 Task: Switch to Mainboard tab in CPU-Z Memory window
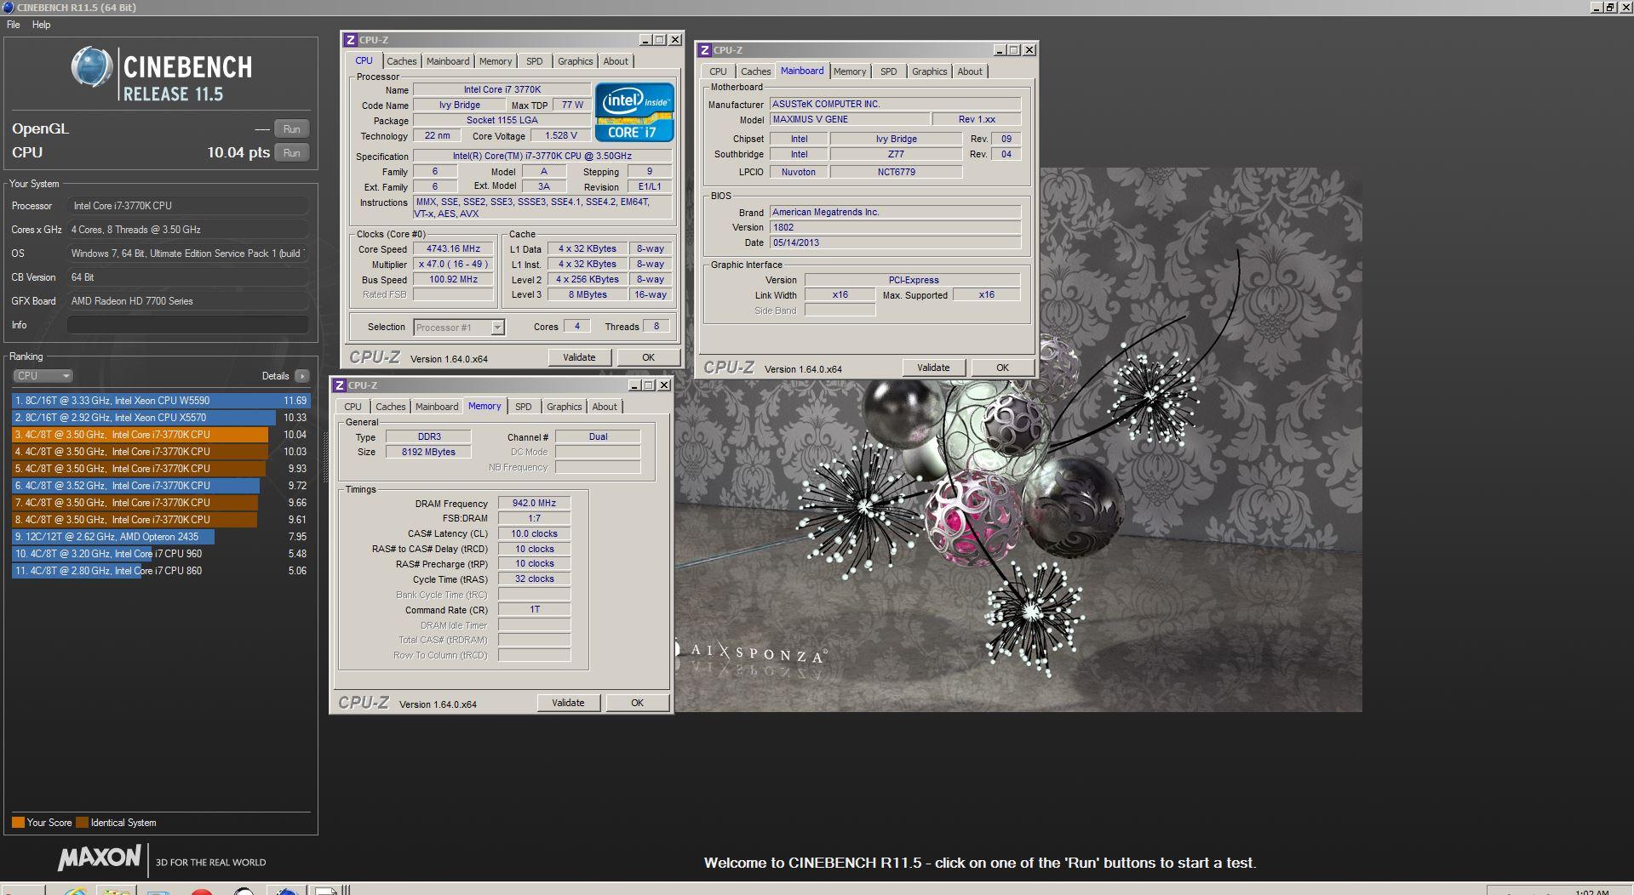(437, 407)
